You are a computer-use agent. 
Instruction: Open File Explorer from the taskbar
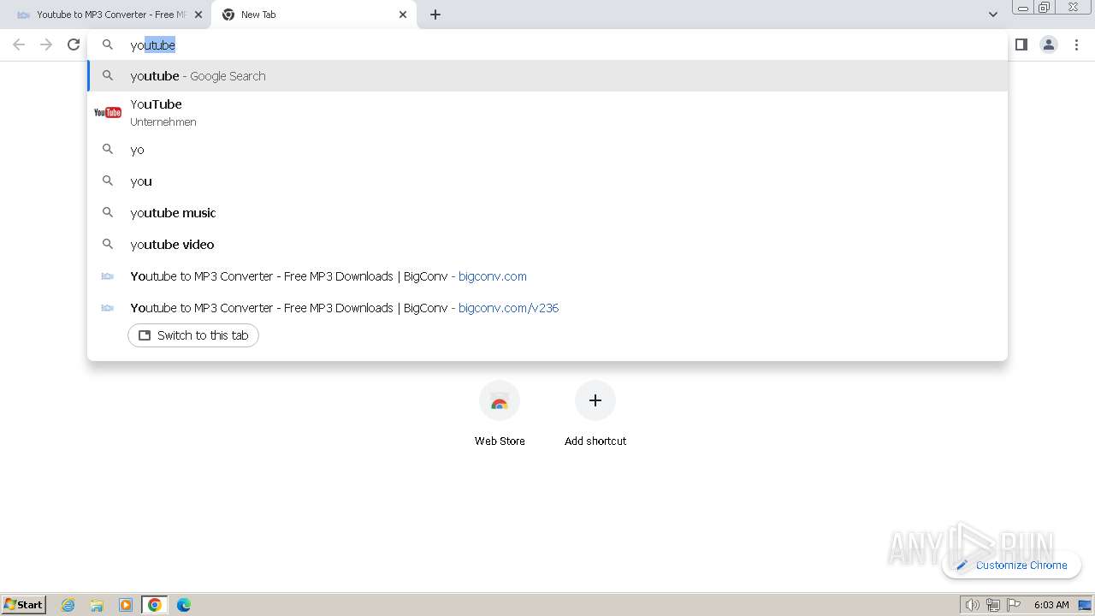click(x=97, y=605)
